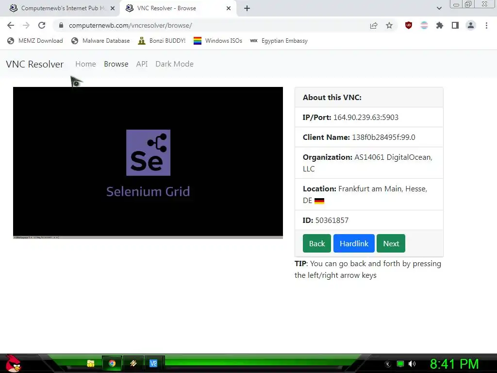The image size is (497, 373).
Task: Toggle Dark Mode in the navbar
Action: pos(174,64)
